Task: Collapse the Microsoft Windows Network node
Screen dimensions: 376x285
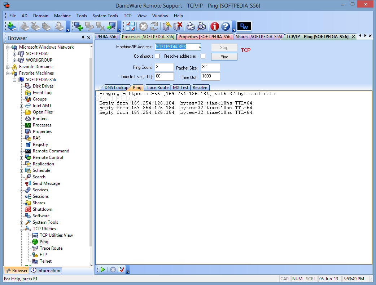Action: pyautogui.click(x=8, y=48)
